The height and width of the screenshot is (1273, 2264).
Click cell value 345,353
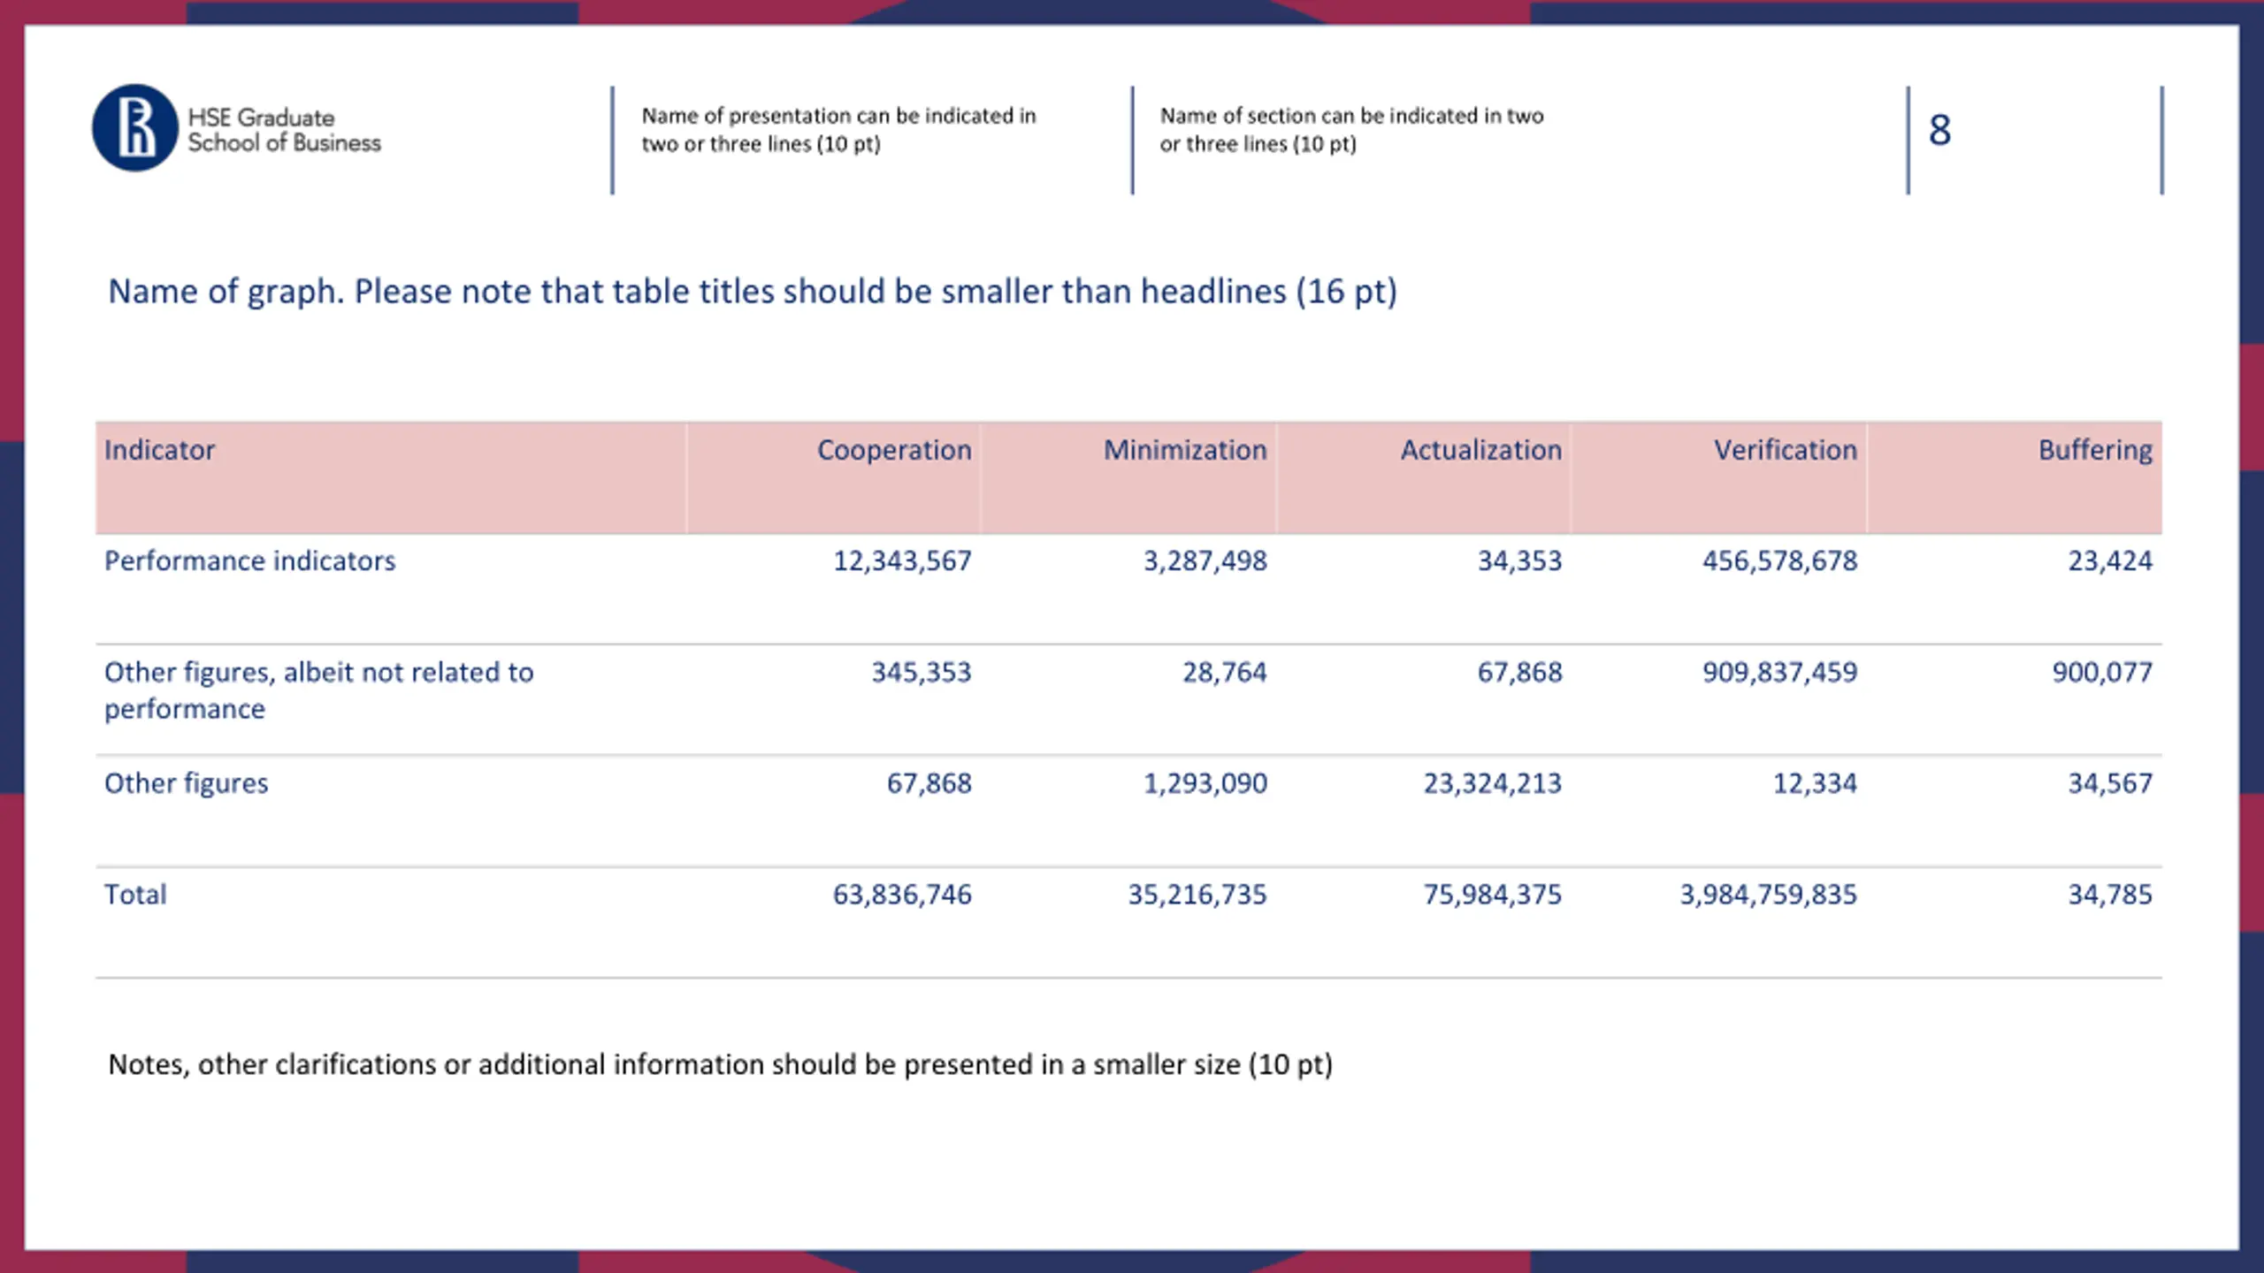pyautogui.click(x=921, y=673)
